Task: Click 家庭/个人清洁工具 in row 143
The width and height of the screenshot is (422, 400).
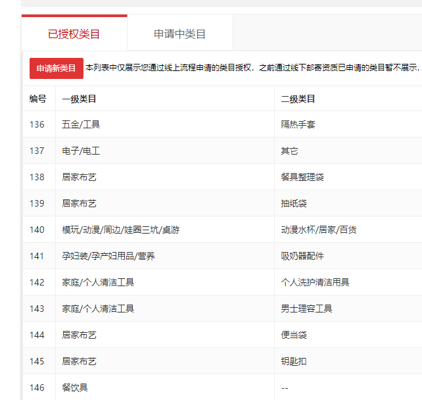Action: pyautogui.click(x=98, y=309)
